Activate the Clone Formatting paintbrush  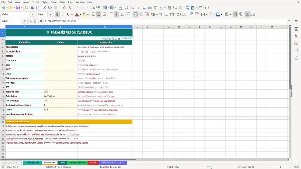coord(64,8)
